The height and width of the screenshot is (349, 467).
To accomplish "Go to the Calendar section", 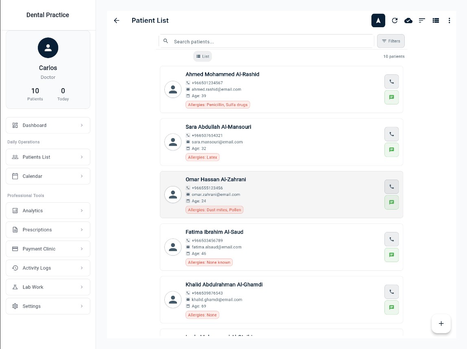I will [x=48, y=176].
